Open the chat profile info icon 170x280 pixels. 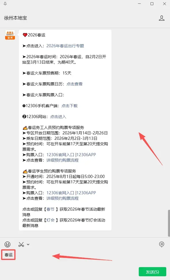coord(162,18)
